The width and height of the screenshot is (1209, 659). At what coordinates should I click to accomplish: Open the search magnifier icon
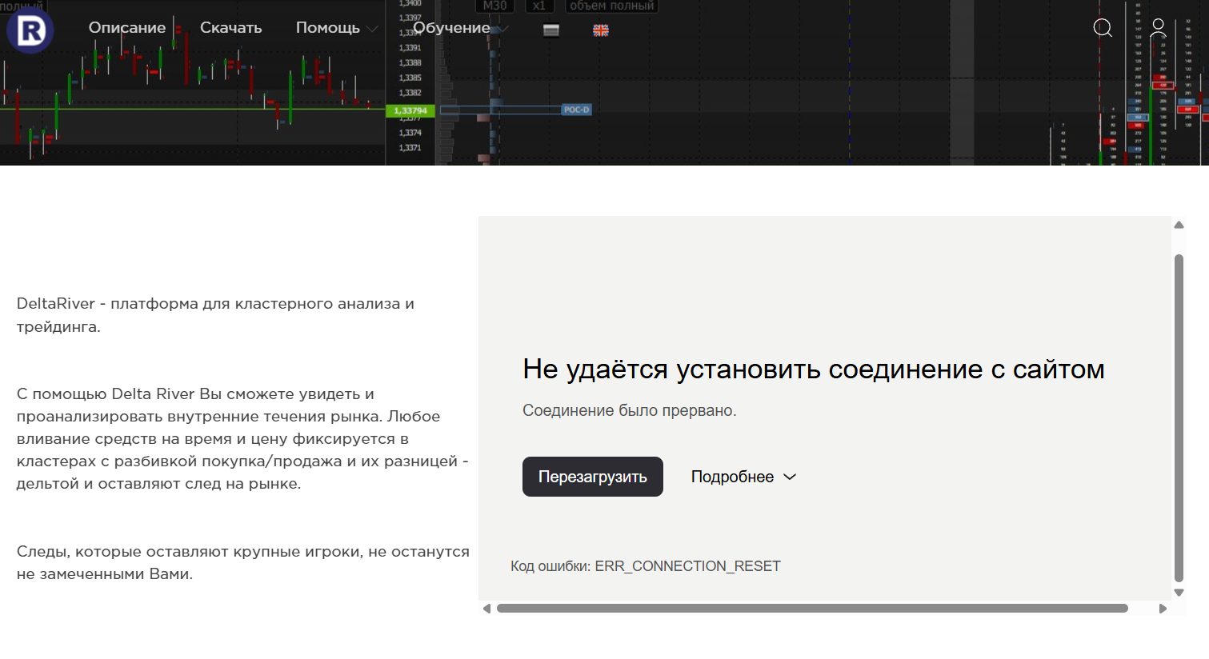(1103, 28)
